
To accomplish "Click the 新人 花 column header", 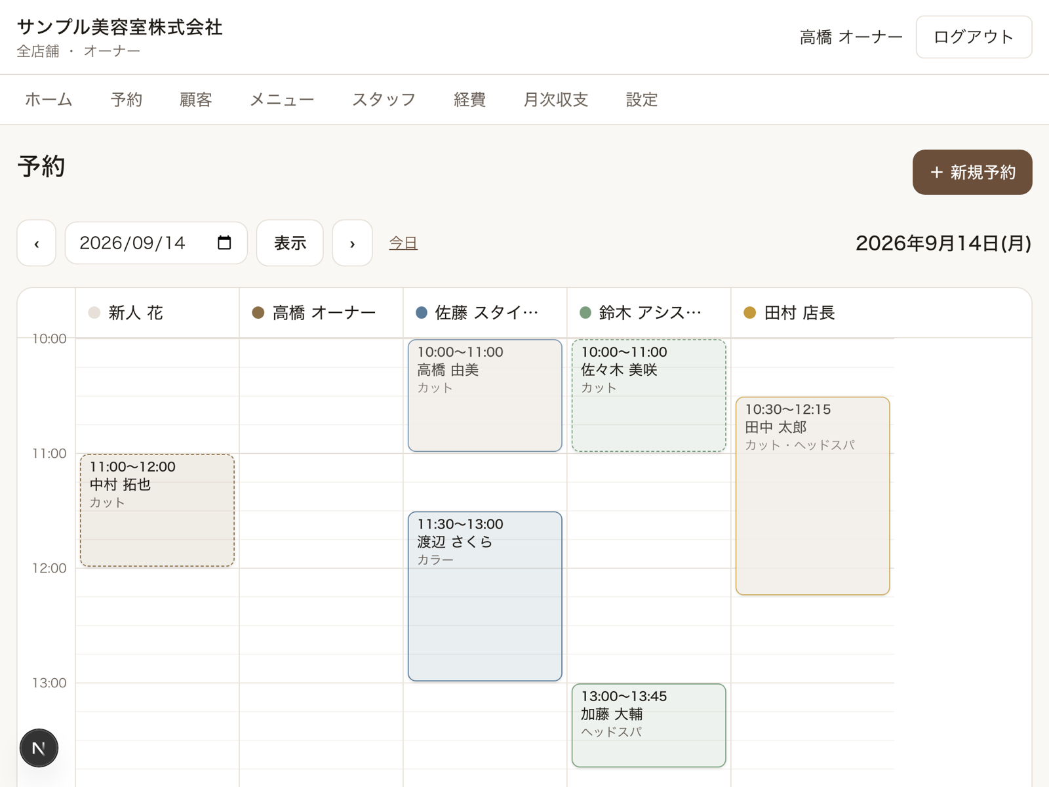I will [x=157, y=313].
